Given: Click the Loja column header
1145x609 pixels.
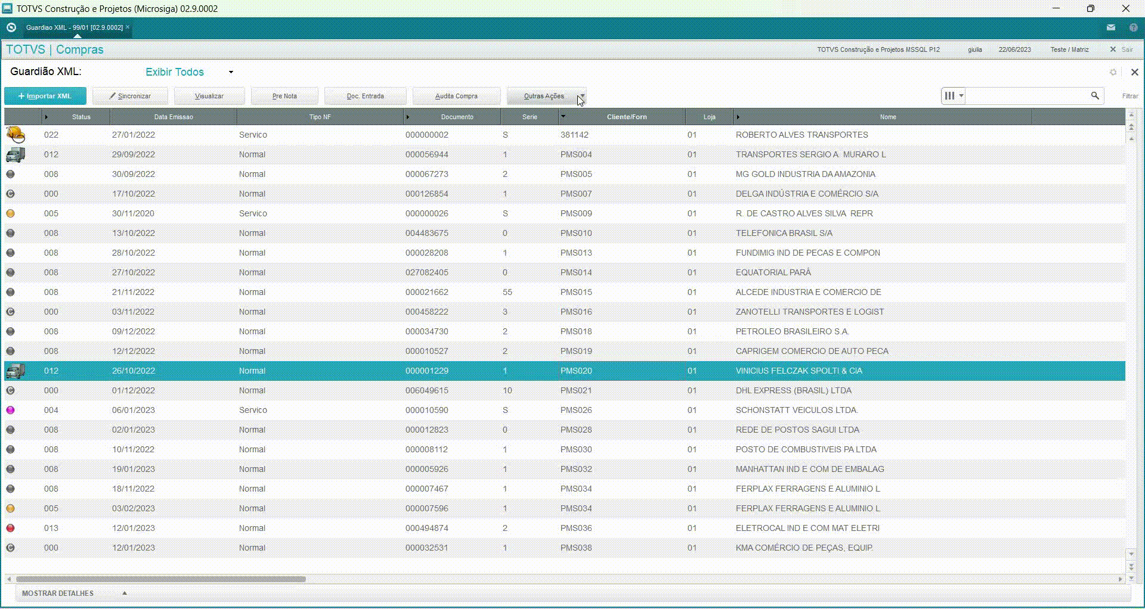Looking at the screenshot, I should point(709,117).
